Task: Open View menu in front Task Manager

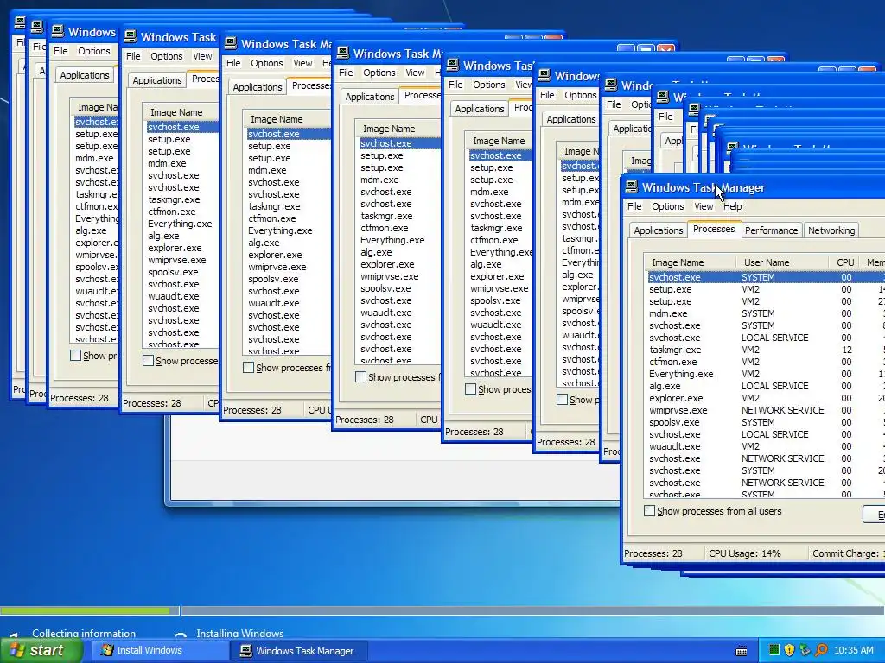Action: (x=704, y=206)
